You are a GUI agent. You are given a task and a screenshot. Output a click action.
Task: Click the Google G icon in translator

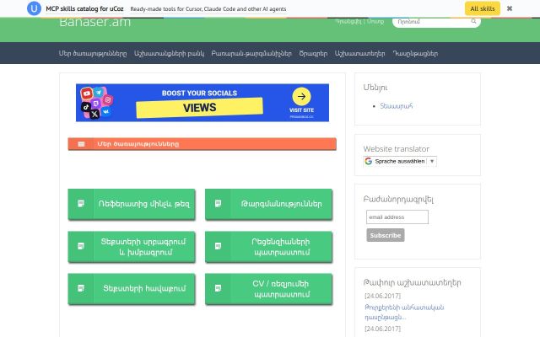point(369,161)
